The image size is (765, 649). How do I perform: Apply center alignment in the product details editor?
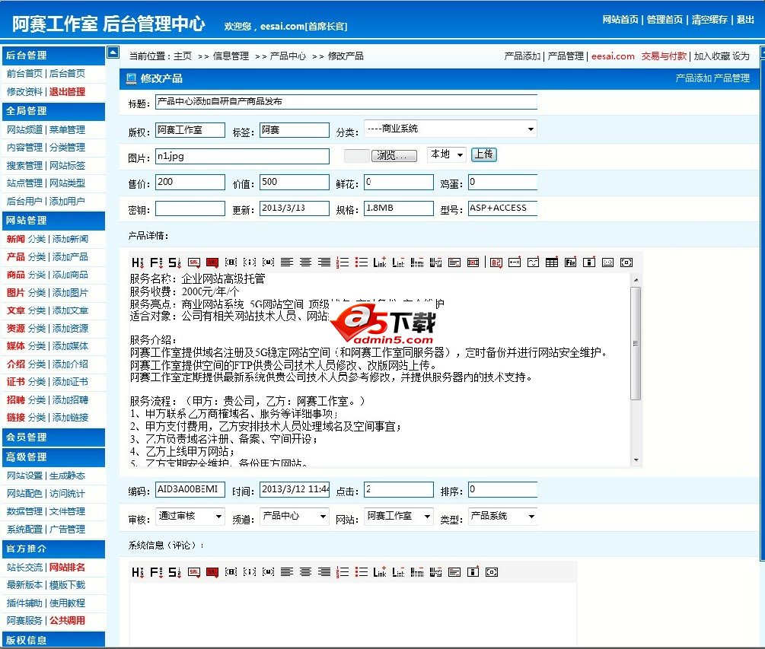pos(307,262)
